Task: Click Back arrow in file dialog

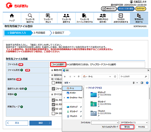Action: [x=65, y=77]
